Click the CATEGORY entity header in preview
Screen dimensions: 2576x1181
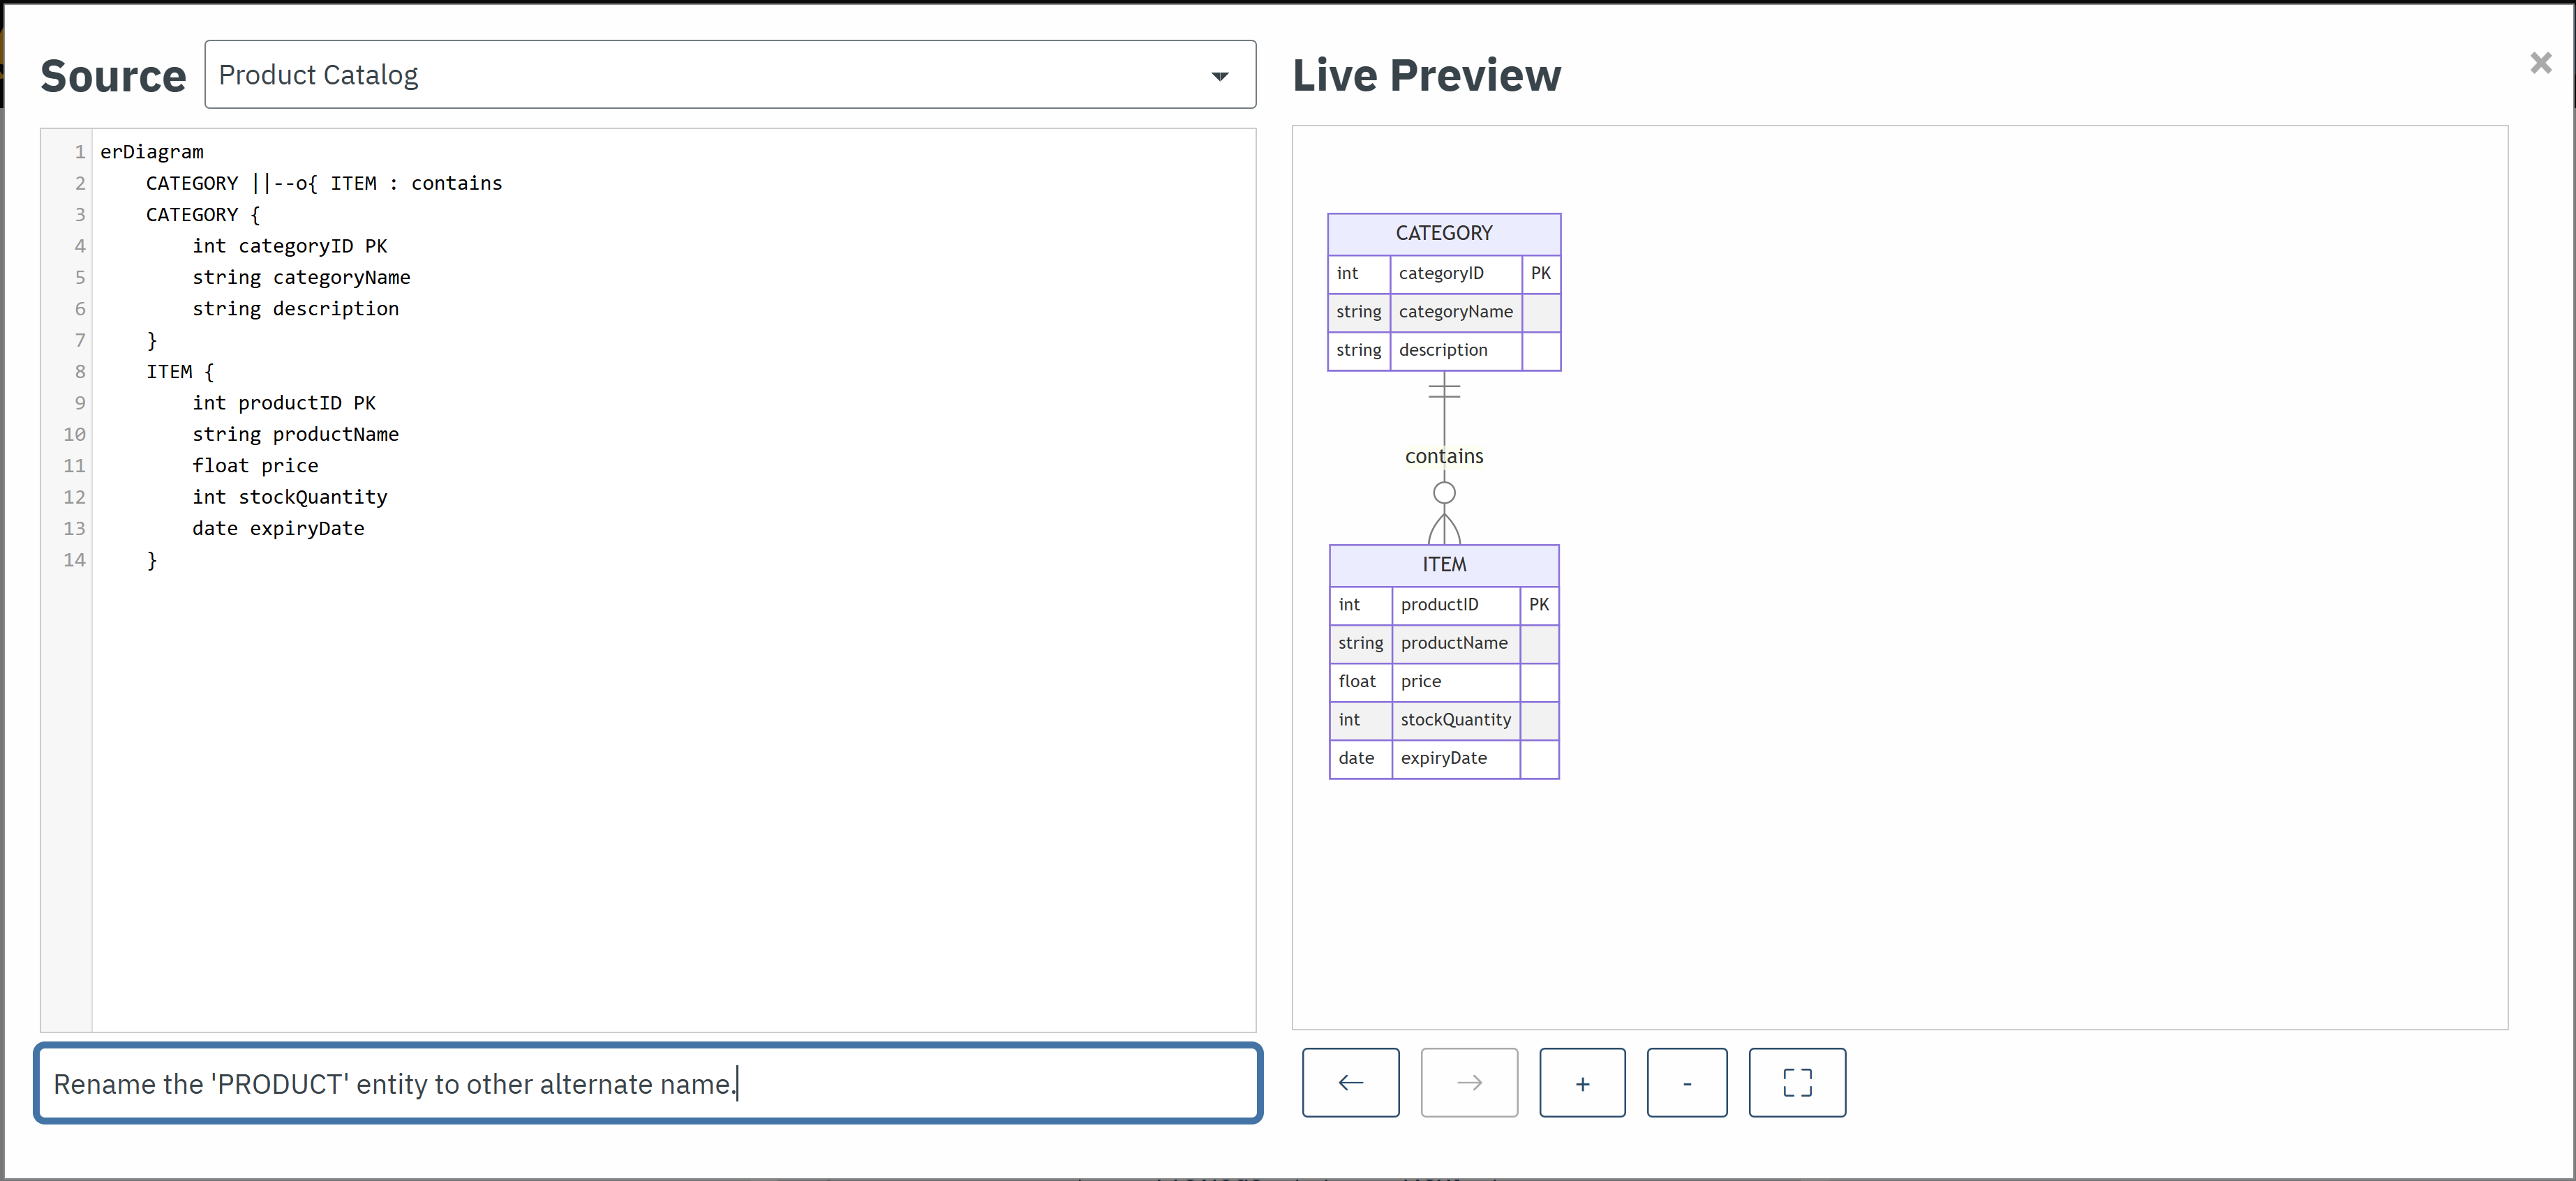coord(1443,233)
